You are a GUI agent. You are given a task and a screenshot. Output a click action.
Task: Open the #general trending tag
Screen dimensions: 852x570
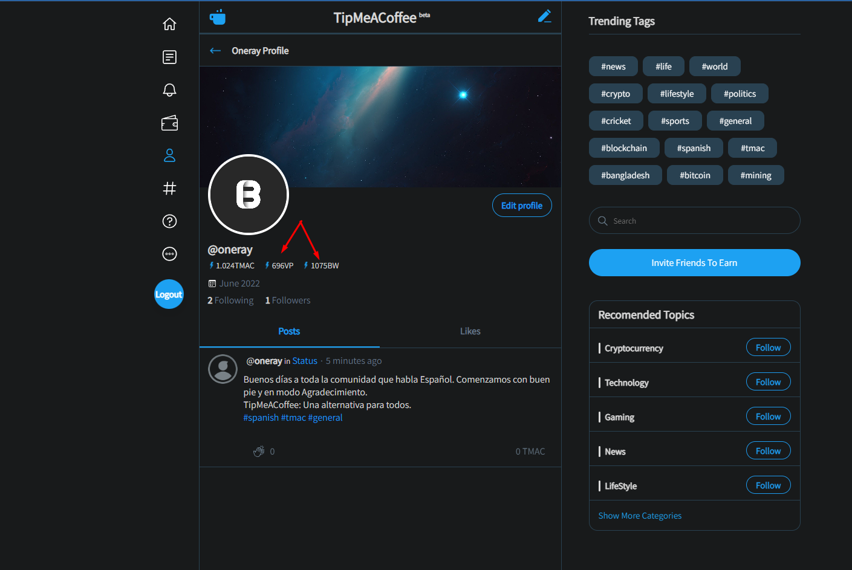735,121
